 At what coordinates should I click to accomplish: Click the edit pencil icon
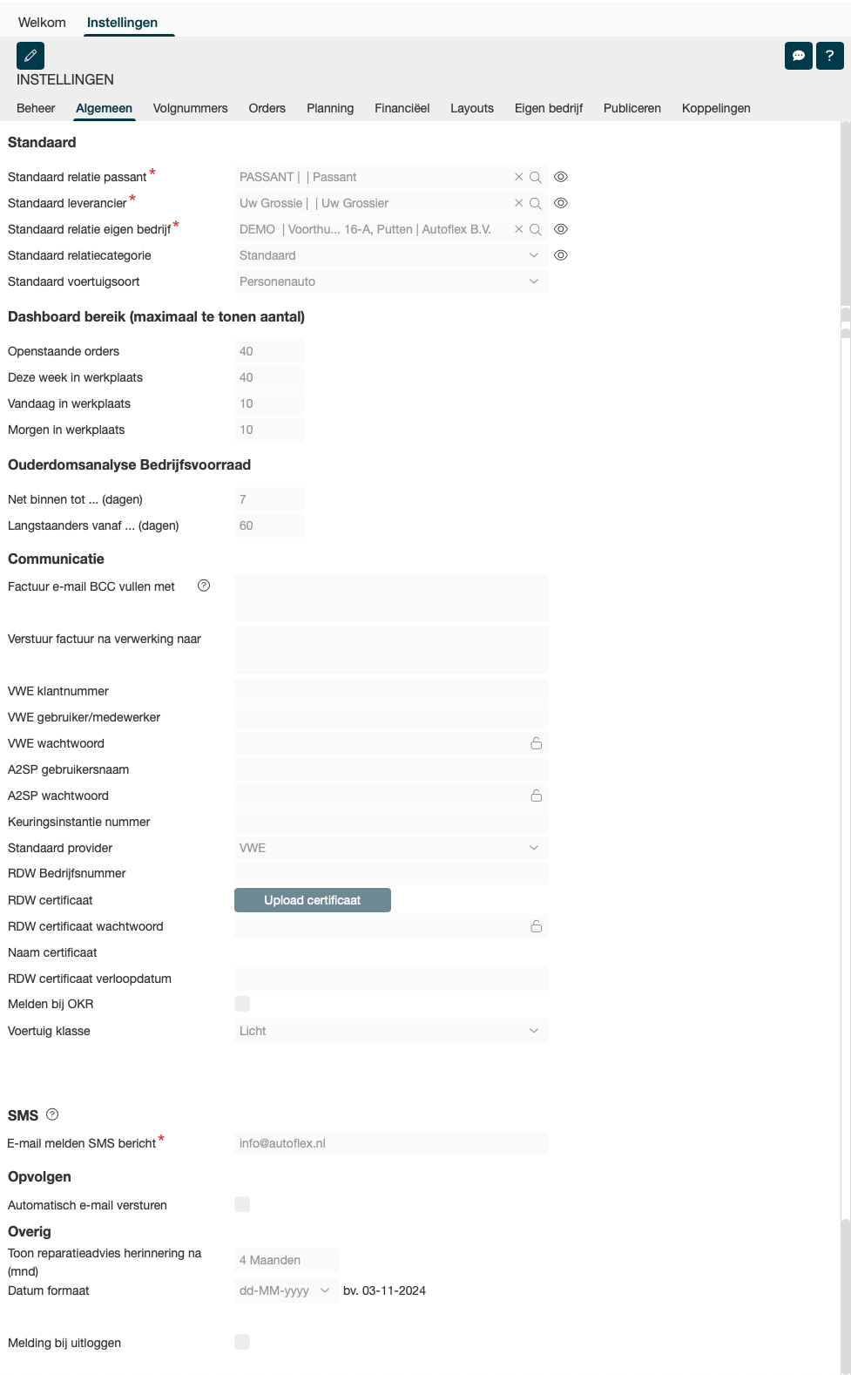pos(30,56)
